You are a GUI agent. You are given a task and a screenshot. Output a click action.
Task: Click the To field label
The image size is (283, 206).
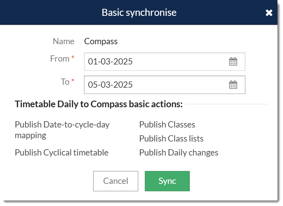[65, 82]
